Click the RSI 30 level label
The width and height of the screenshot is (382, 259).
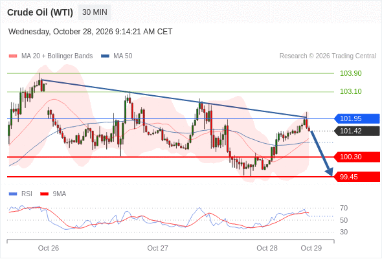click(x=344, y=232)
